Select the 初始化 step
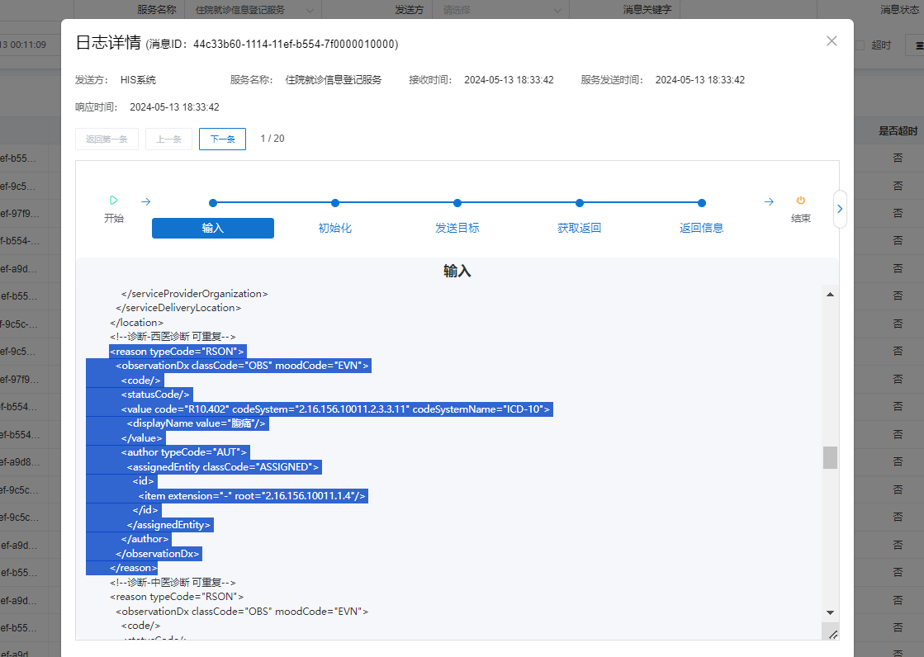This screenshot has height=657, width=924. click(334, 228)
